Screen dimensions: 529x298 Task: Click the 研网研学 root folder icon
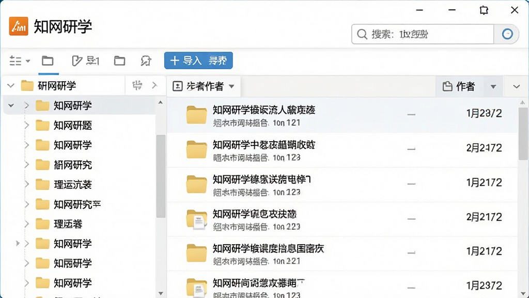27,86
